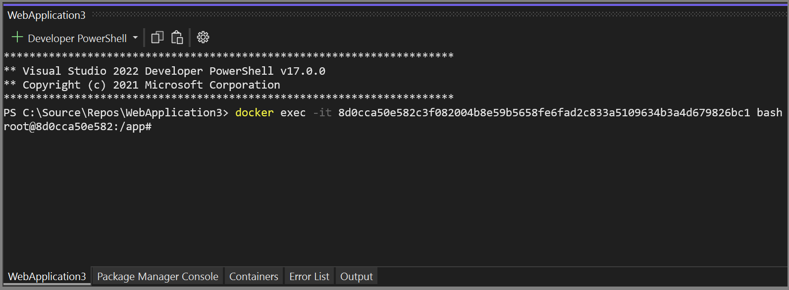Switch to the Package Manager Console tab
Image resolution: width=789 pixels, height=290 pixels.
coord(157,276)
